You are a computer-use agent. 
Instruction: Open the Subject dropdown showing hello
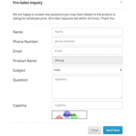tap(87, 70)
